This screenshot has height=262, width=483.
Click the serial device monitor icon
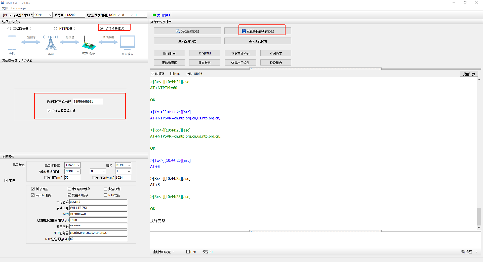pyautogui.click(x=127, y=43)
